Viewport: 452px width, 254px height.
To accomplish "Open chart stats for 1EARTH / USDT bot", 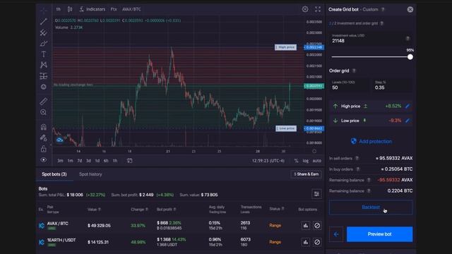I will 306,242.
